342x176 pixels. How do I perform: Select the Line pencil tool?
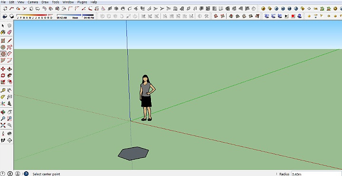9,41
